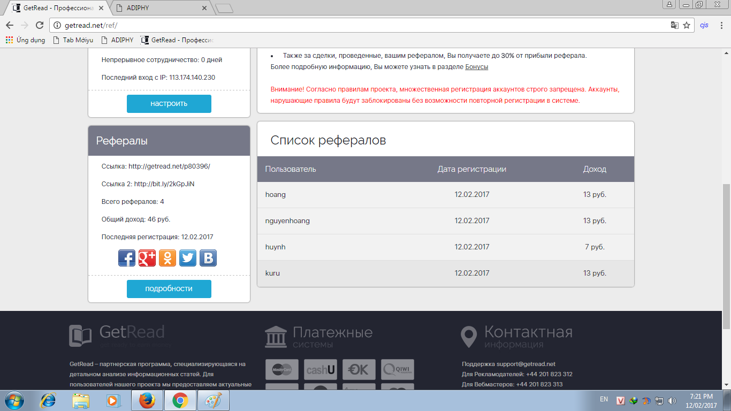Open the GetRead bookmark in bookmarks bar
731x411 pixels.
177,40
